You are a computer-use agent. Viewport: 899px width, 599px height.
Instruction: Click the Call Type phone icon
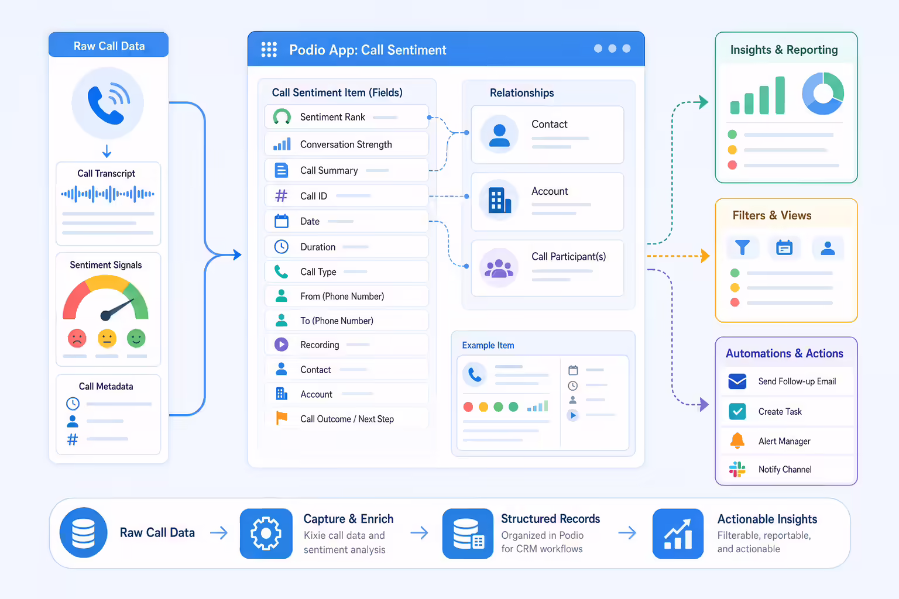click(282, 271)
